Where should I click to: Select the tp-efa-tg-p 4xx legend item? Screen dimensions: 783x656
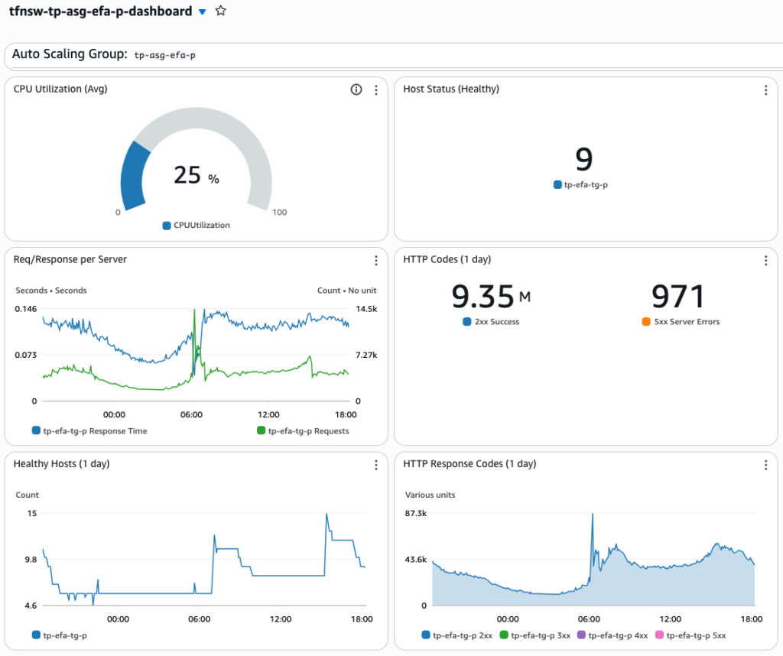(x=612, y=635)
